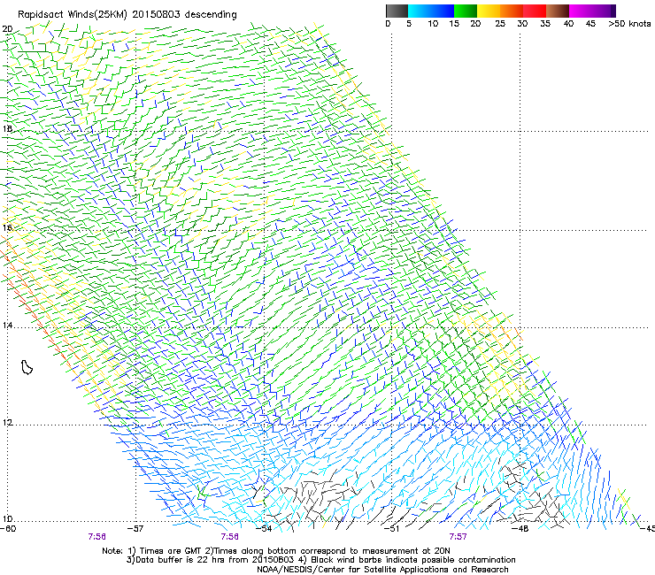Click the gray 0-5 knots color segment
The height and width of the screenshot is (575, 655).
pyautogui.click(x=397, y=11)
